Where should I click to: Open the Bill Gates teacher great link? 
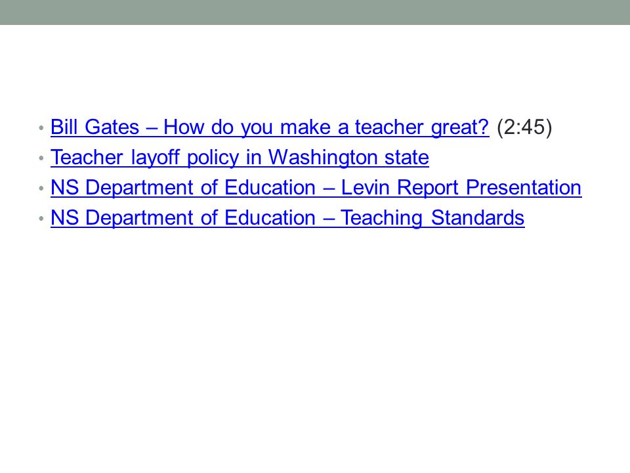pyautogui.click(x=270, y=127)
